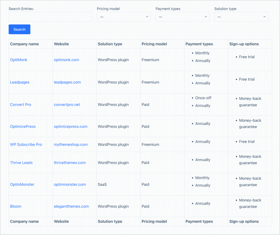This screenshot has height=235, width=280.
Task: Visit elegantthemes.com website link
Action: pyautogui.click(x=71, y=206)
